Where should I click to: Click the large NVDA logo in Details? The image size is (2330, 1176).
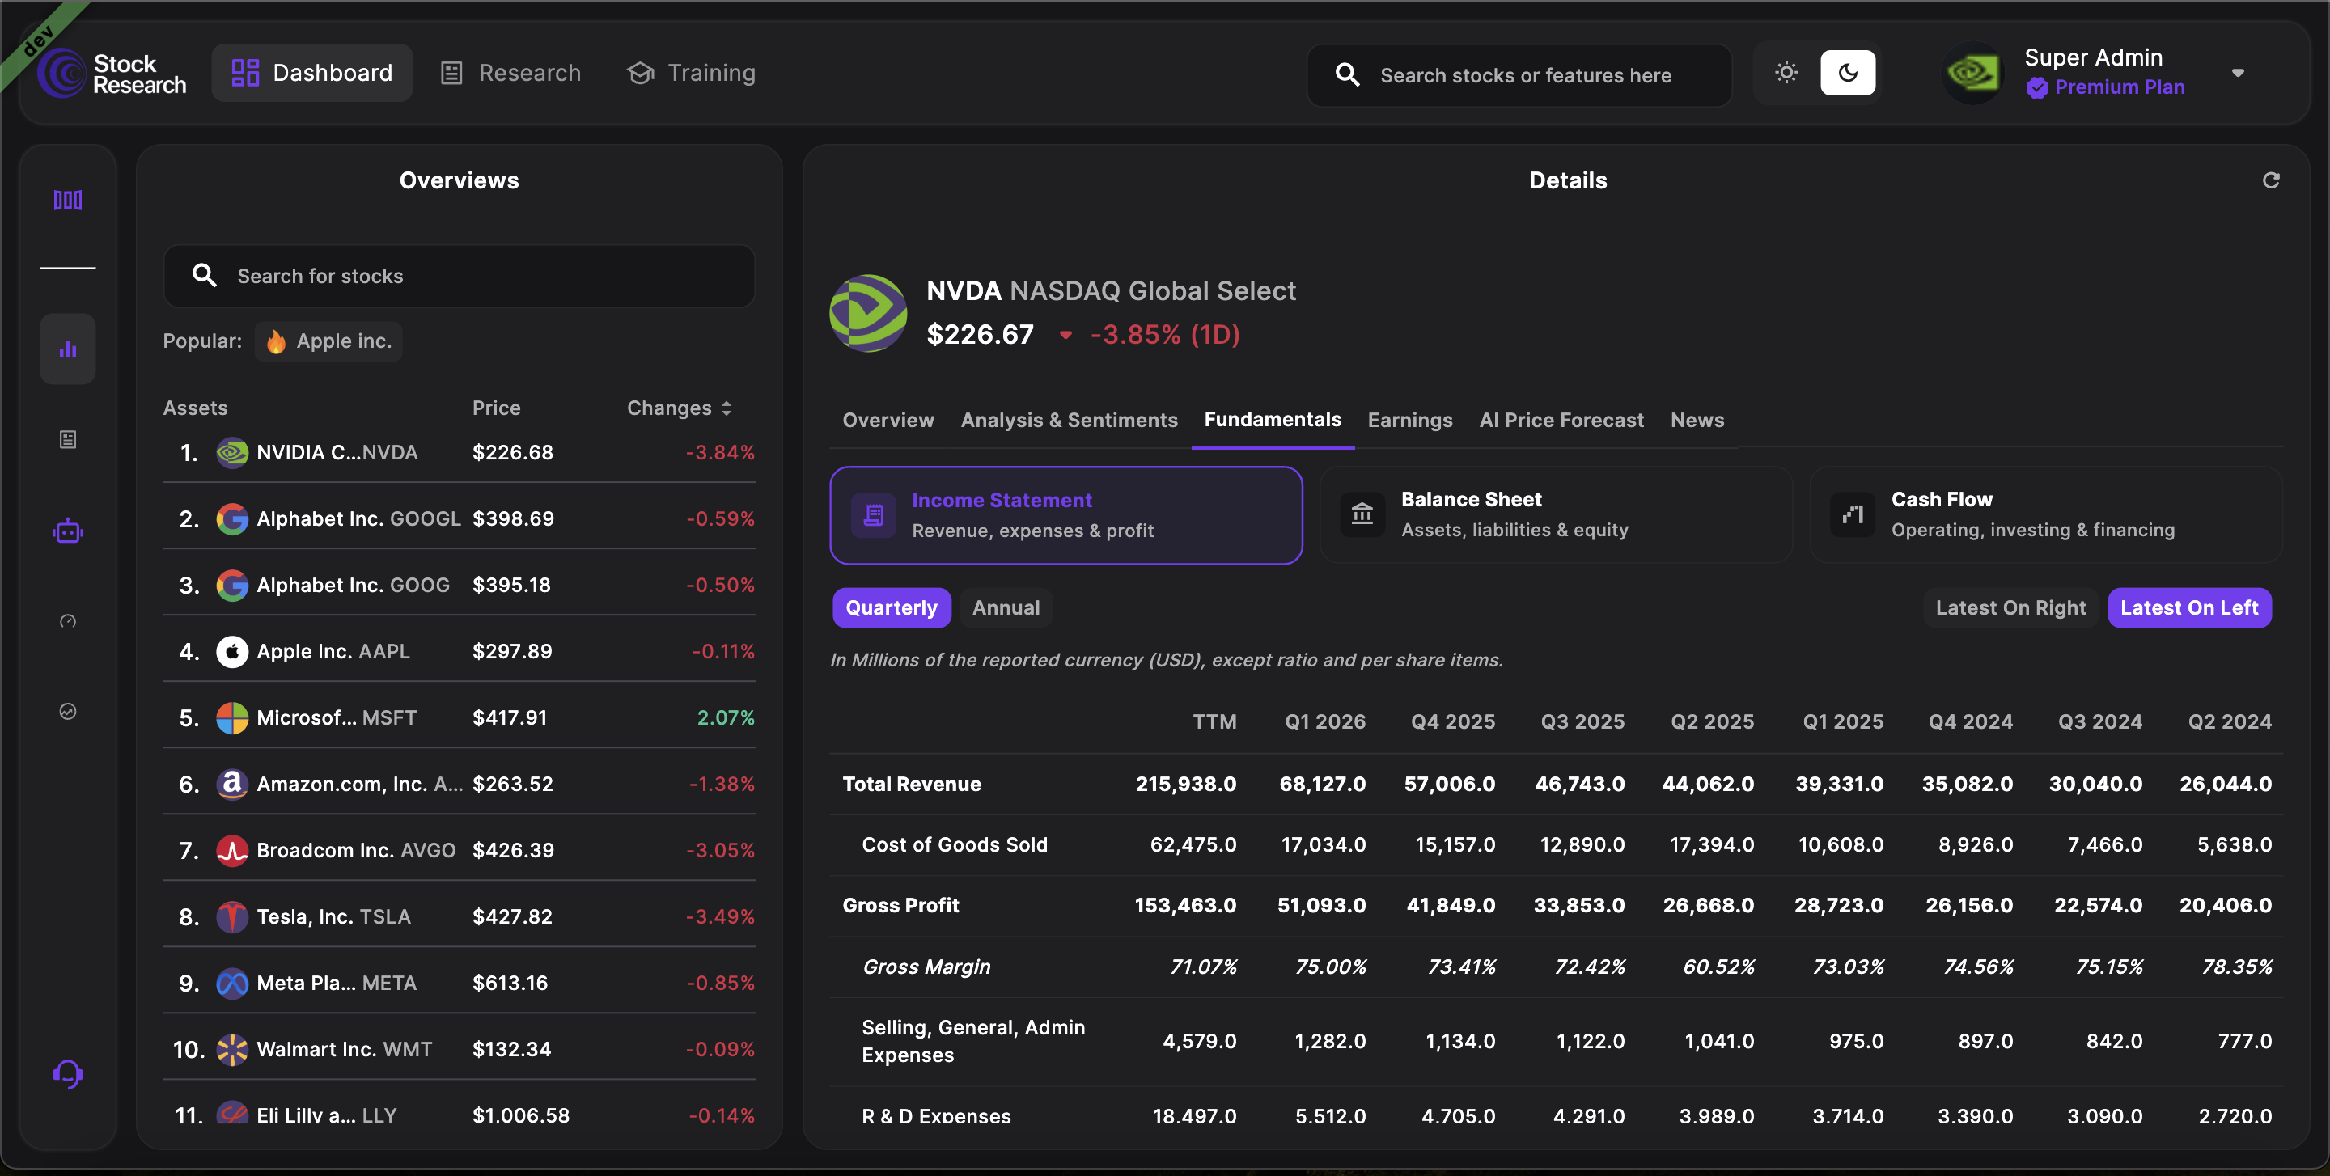click(x=868, y=314)
